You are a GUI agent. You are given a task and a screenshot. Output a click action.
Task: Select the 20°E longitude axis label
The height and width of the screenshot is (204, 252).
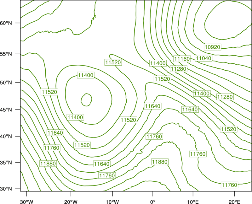coord(234,202)
